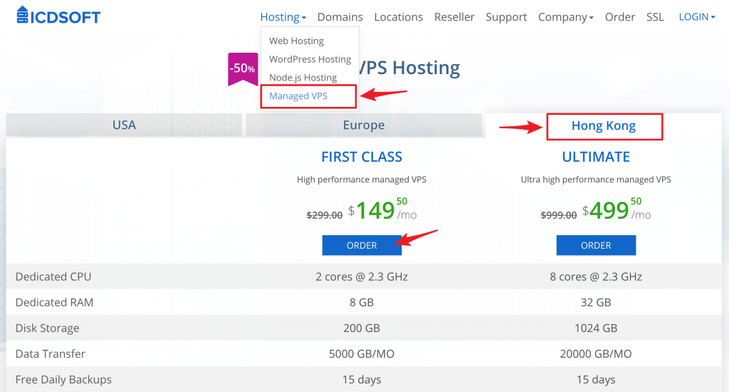Click the crossed-out $999.00 price
Viewport: 729px width, 392px height.
pyautogui.click(x=559, y=215)
